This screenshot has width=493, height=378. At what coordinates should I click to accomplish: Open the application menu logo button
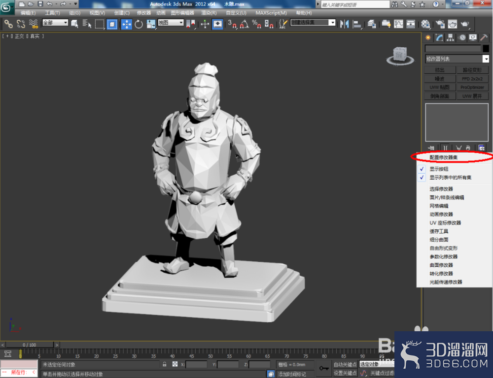(x=6, y=7)
